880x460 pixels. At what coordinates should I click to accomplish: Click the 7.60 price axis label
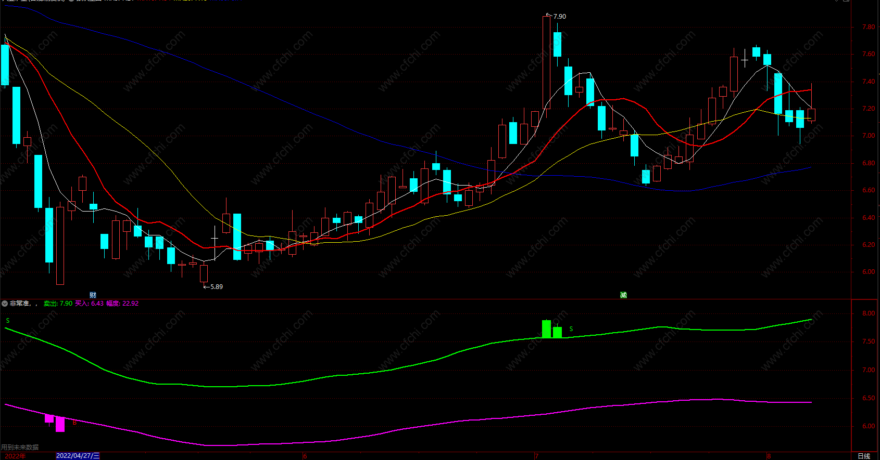pos(869,54)
